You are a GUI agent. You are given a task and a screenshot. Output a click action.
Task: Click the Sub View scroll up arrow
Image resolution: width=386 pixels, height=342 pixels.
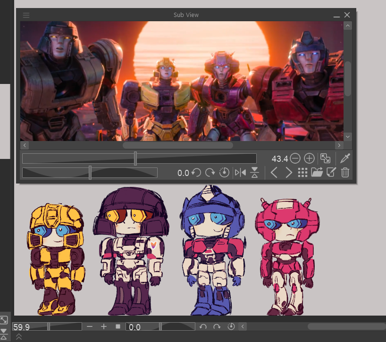[x=348, y=25]
